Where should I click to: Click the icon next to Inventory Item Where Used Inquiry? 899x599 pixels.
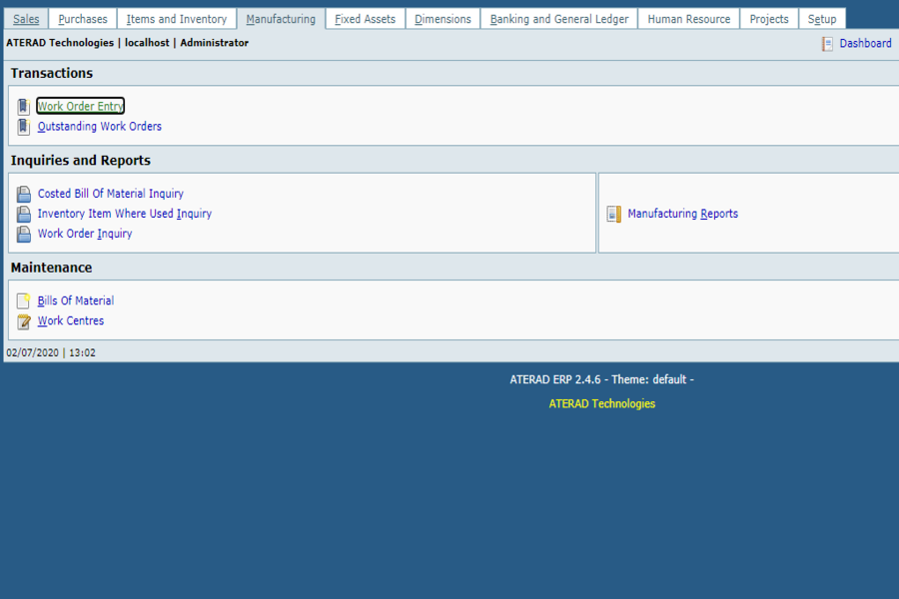(x=24, y=215)
